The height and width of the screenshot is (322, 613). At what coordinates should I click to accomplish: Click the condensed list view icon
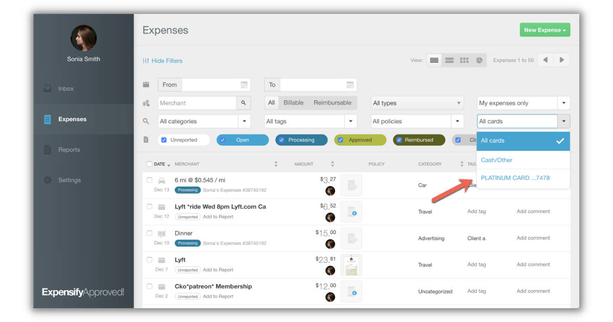point(449,60)
